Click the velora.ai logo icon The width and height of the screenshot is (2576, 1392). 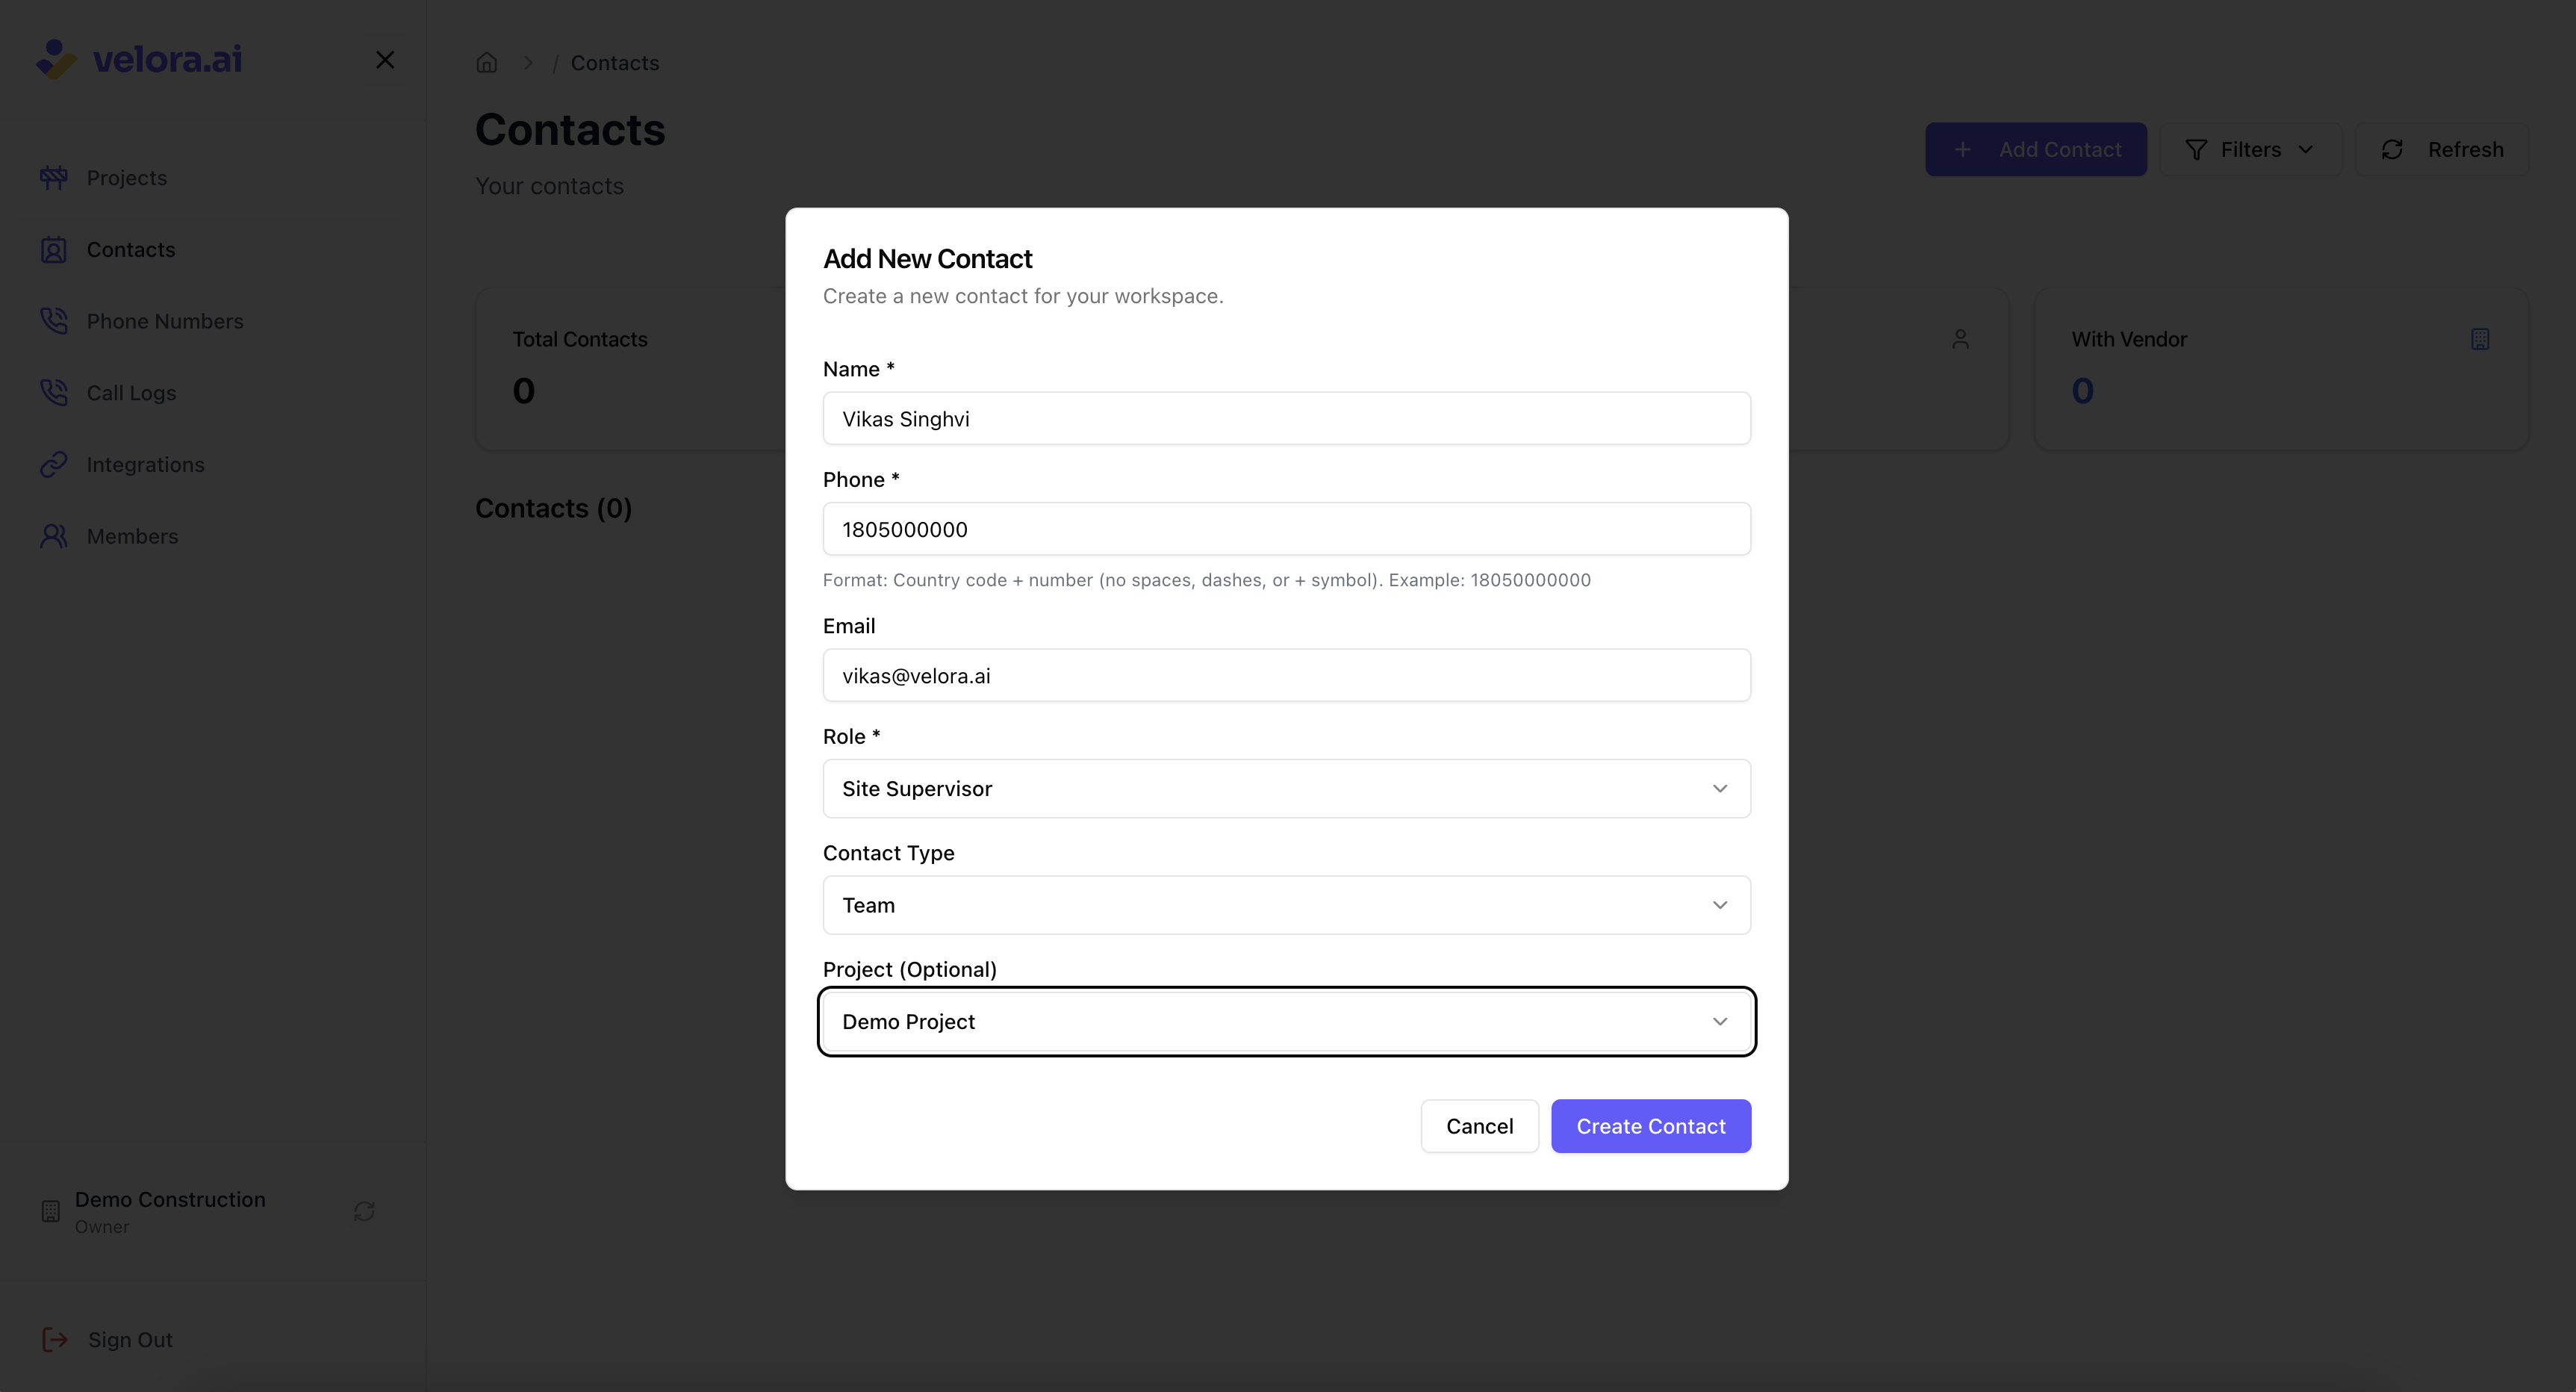[x=56, y=59]
